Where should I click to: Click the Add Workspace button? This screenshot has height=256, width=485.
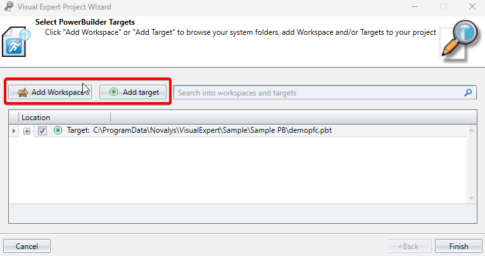click(50, 92)
